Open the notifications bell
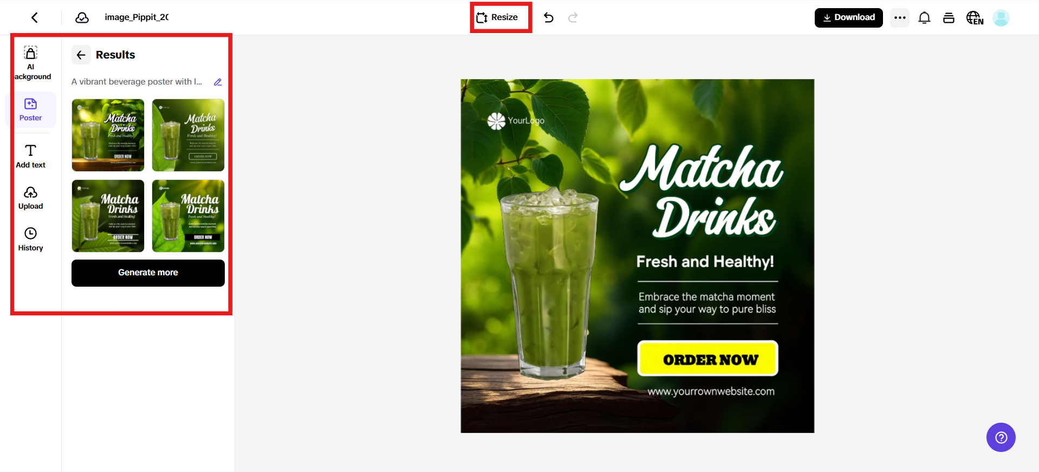This screenshot has width=1039, height=472. click(x=924, y=18)
